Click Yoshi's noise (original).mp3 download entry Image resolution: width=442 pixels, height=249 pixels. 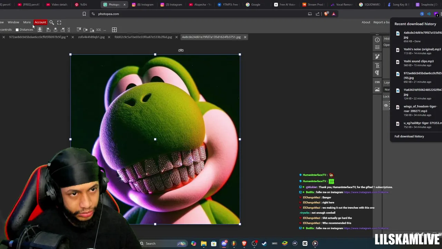tap(418, 51)
